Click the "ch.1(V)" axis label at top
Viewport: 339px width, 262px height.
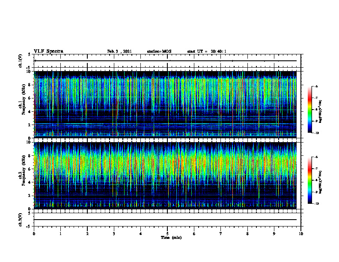click(20, 61)
